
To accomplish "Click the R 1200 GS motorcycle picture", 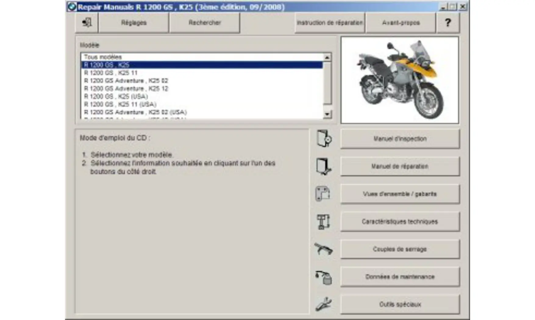I will tap(400, 80).
